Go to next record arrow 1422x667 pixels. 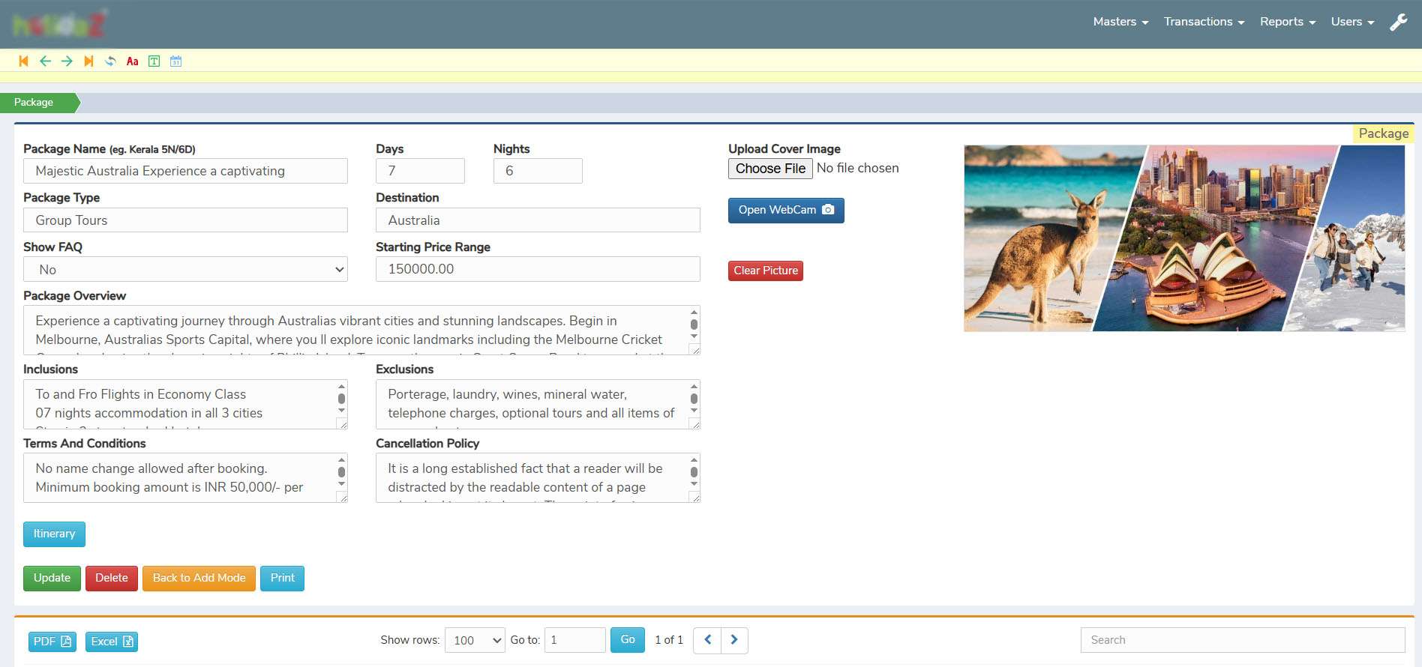67,61
